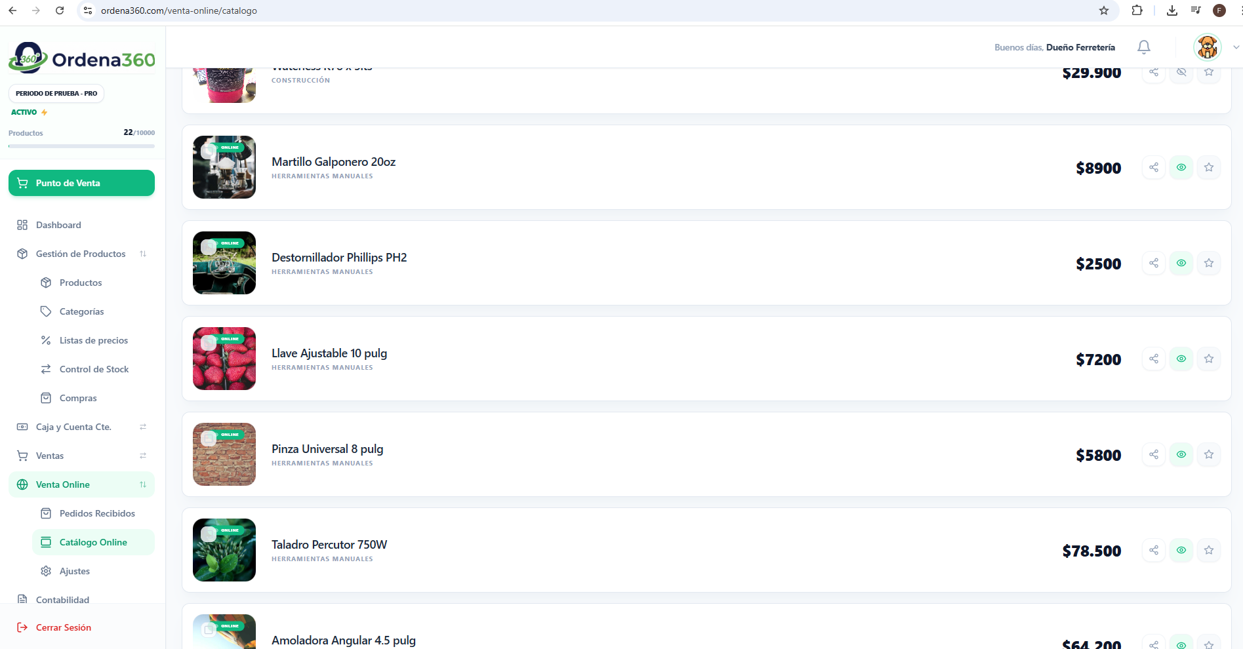Click the PERIODO DE PRUEBA - PRO badge
Screen dimensions: 1243x649
coord(56,93)
